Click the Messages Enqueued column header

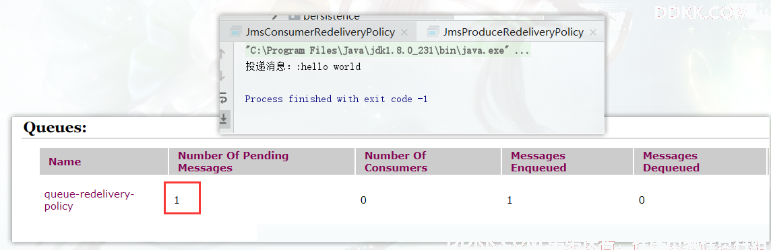tap(538, 162)
